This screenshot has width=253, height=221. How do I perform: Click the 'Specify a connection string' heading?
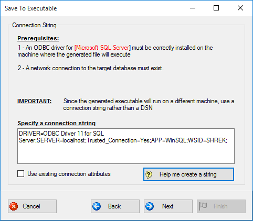57,123
